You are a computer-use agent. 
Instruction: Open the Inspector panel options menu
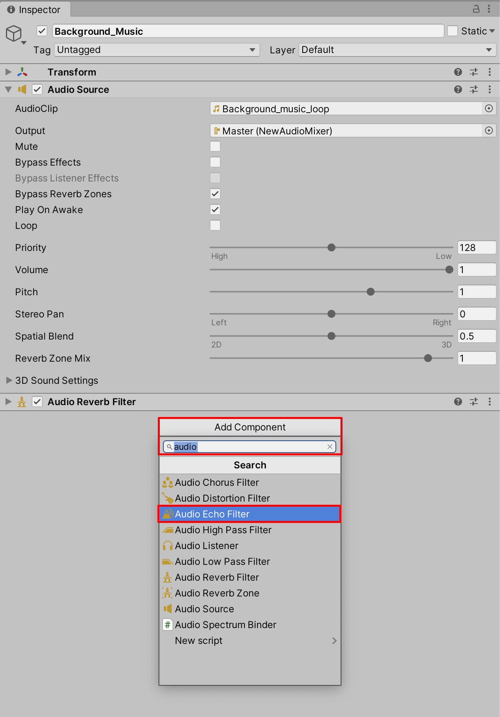click(489, 9)
